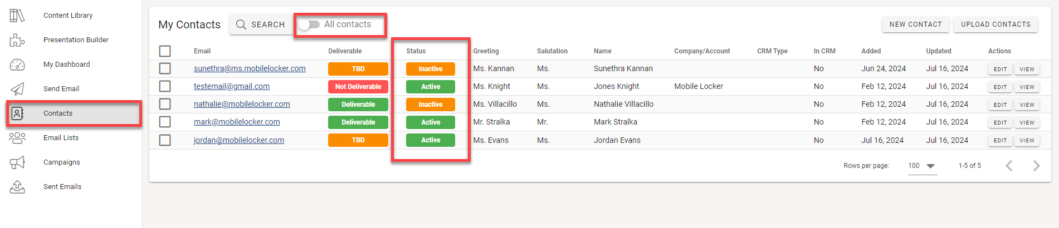Open the Sent Emails outbox icon
Viewport: 1059px width, 228px height.
click(x=17, y=187)
